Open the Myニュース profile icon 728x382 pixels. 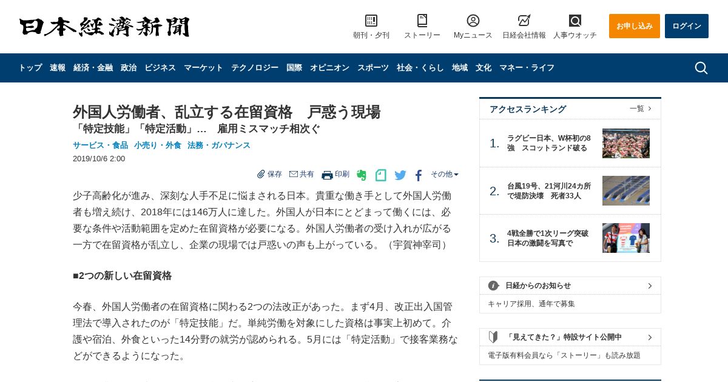473,21
